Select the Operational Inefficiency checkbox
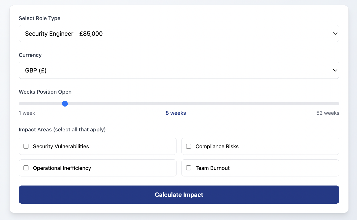This screenshot has width=357, height=220. [x=26, y=168]
